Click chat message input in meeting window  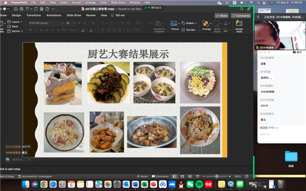[x=281, y=134]
